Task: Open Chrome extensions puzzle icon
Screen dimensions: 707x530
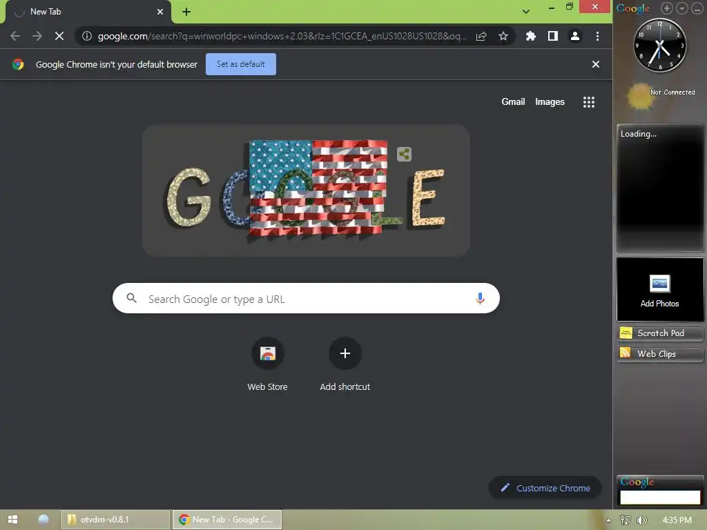Action: tap(531, 36)
